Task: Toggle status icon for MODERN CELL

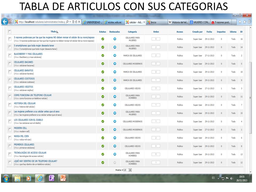Action: tap(103, 130)
